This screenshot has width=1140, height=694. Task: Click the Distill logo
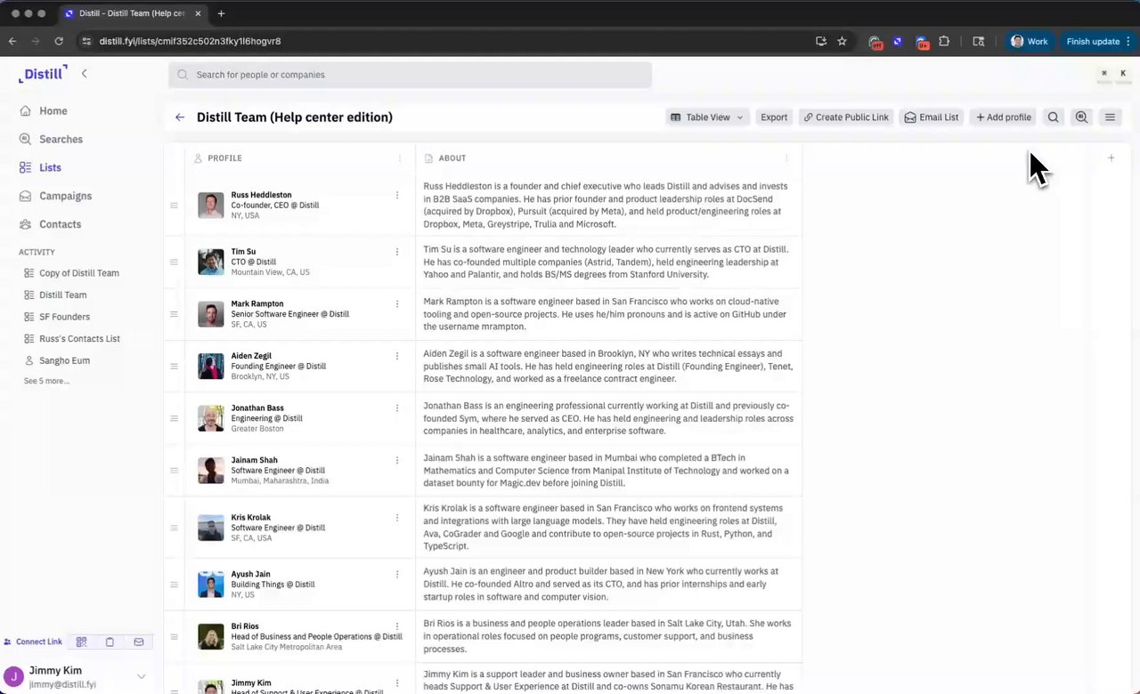[43, 75]
